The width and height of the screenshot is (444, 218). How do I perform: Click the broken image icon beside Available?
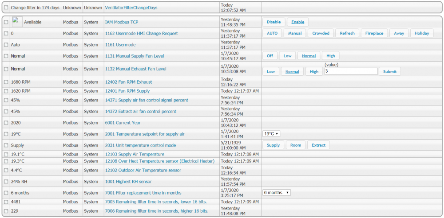coord(17,21)
